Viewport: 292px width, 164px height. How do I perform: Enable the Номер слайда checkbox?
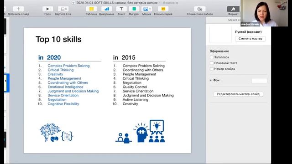[x=212, y=69]
